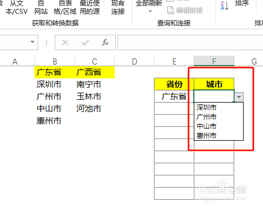Import data from website

[x=41, y=7]
